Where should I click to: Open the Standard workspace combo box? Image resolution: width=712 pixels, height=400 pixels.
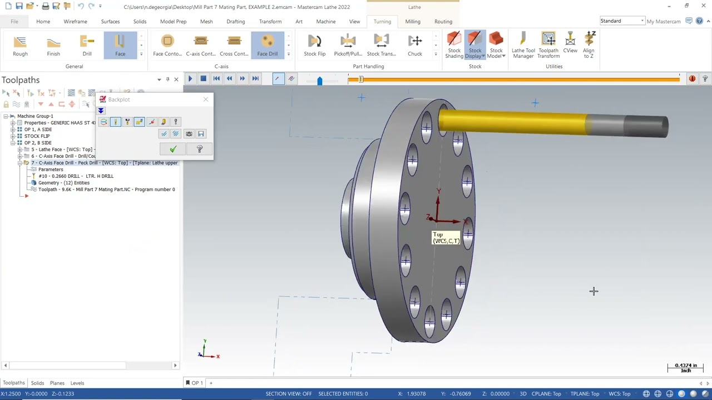[622, 21]
